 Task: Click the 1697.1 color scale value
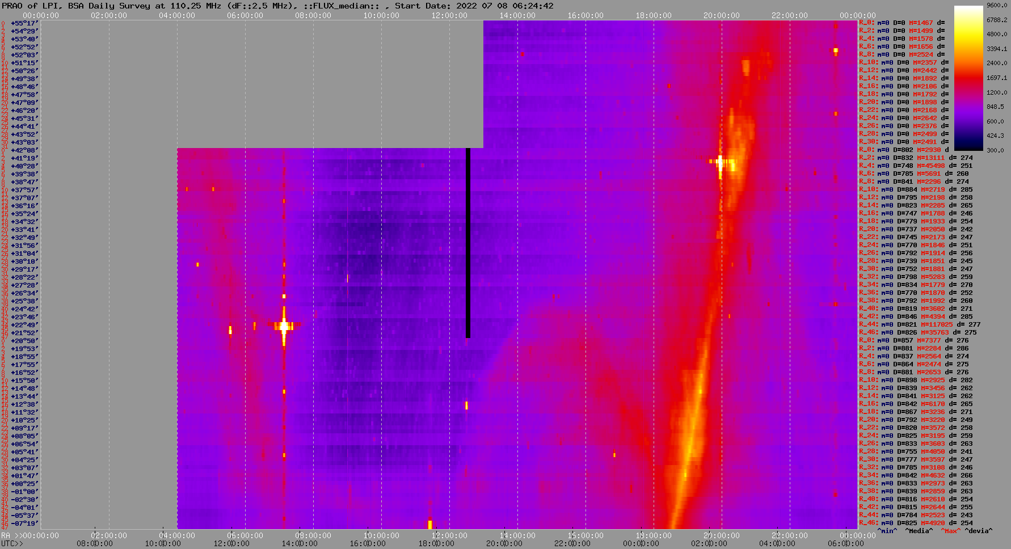point(997,78)
